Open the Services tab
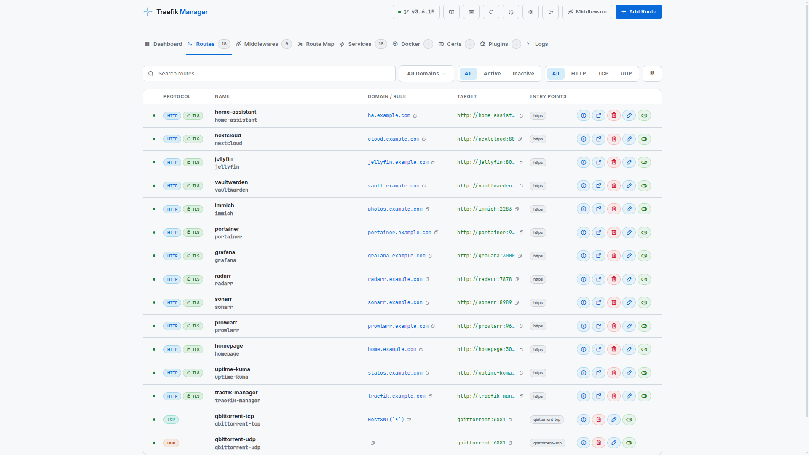 click(x=363, y=44)
